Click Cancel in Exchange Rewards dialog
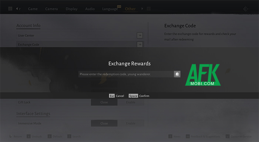The width and height of the screenshot is (259, 142). (x=120, y=96)
